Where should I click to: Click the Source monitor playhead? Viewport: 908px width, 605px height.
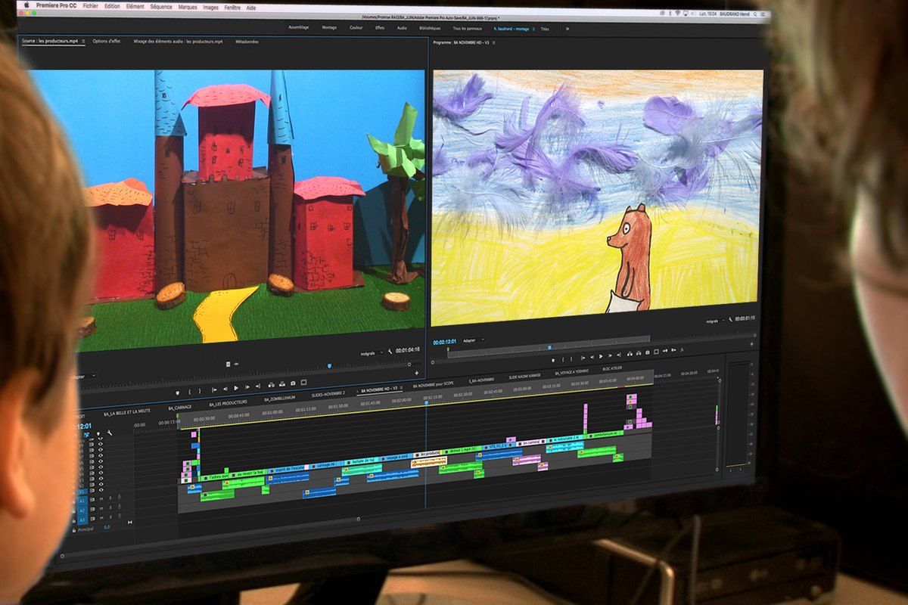click(330, 366)
